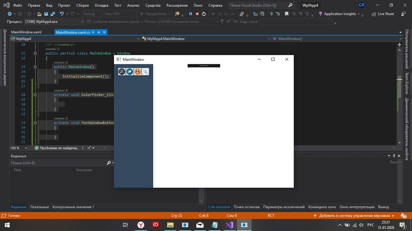This screenshot has width=412, height=231.
Task: Restart the debug session
Action: point(204,14)
